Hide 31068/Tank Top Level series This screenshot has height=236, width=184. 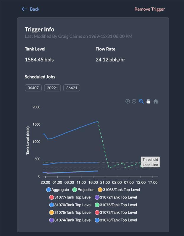[119, 190]
